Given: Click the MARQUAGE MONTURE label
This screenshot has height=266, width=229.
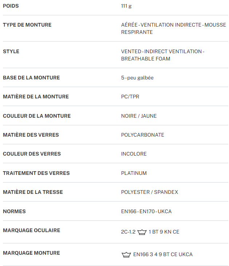Looking at the screenshot, I should pos(31,253).
